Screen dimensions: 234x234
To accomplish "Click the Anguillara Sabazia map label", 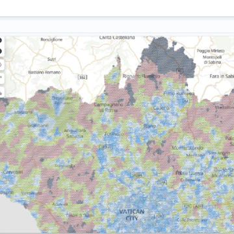I will [x=75, y=133].
